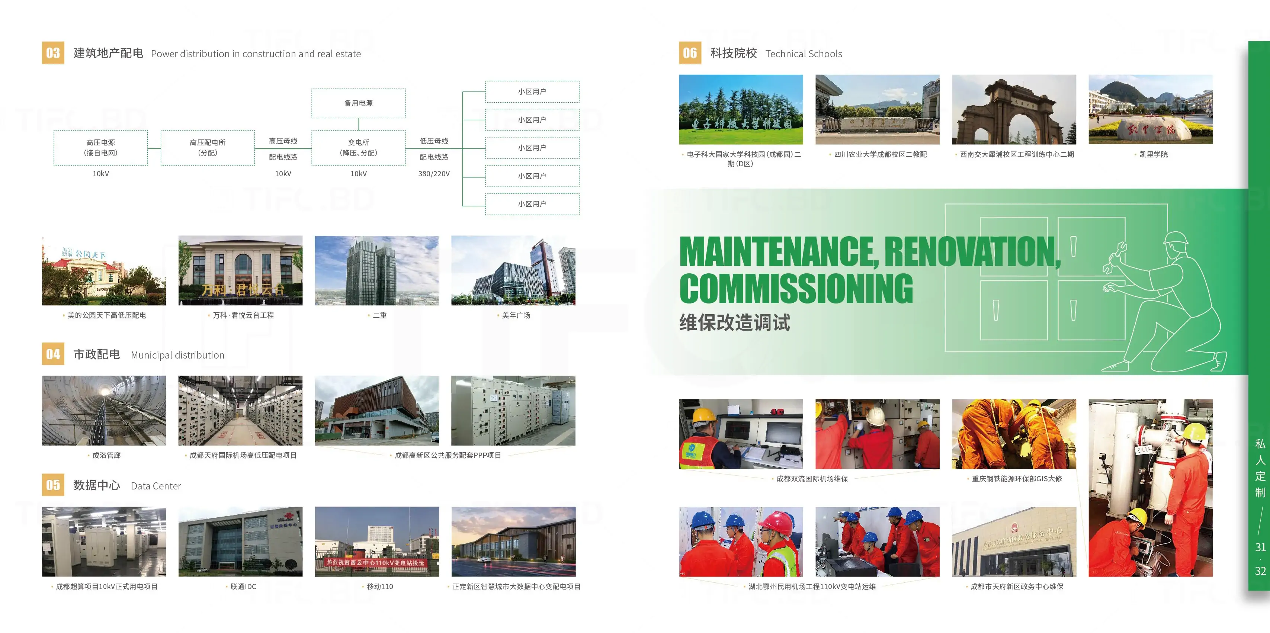
Task: Click the 西南交大 archway gate photo
Action: tap(1014, 109)
